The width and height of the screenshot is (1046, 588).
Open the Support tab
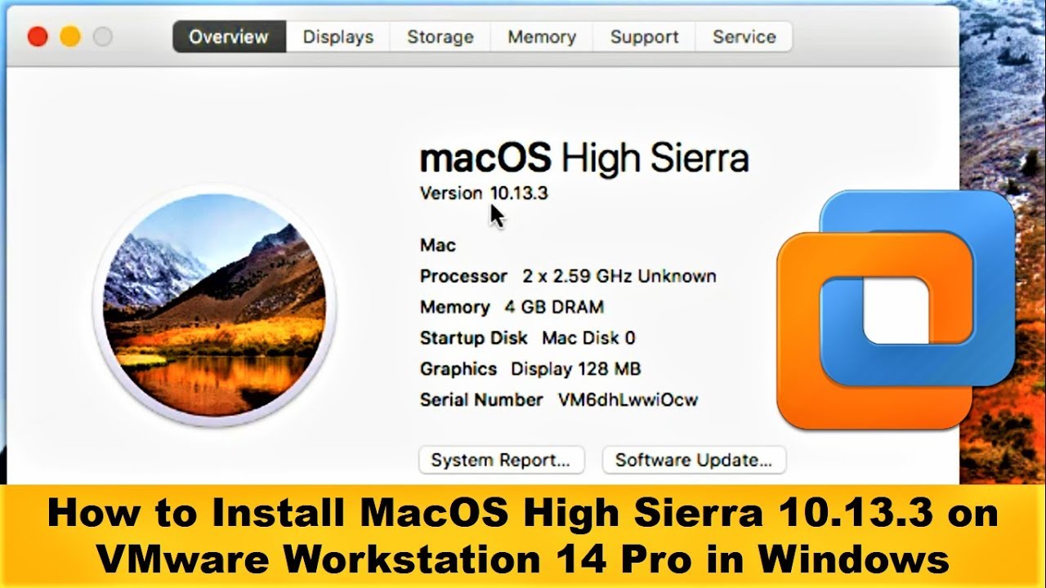(644, 37)
